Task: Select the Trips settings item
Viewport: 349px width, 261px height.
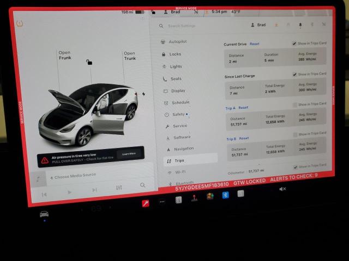Action: pyautogui.click(x=190, y=160)
